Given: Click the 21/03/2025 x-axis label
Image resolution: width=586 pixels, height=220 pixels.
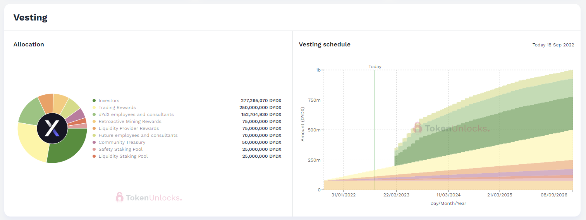Looking at the screenshot, I should pos(500,195).
